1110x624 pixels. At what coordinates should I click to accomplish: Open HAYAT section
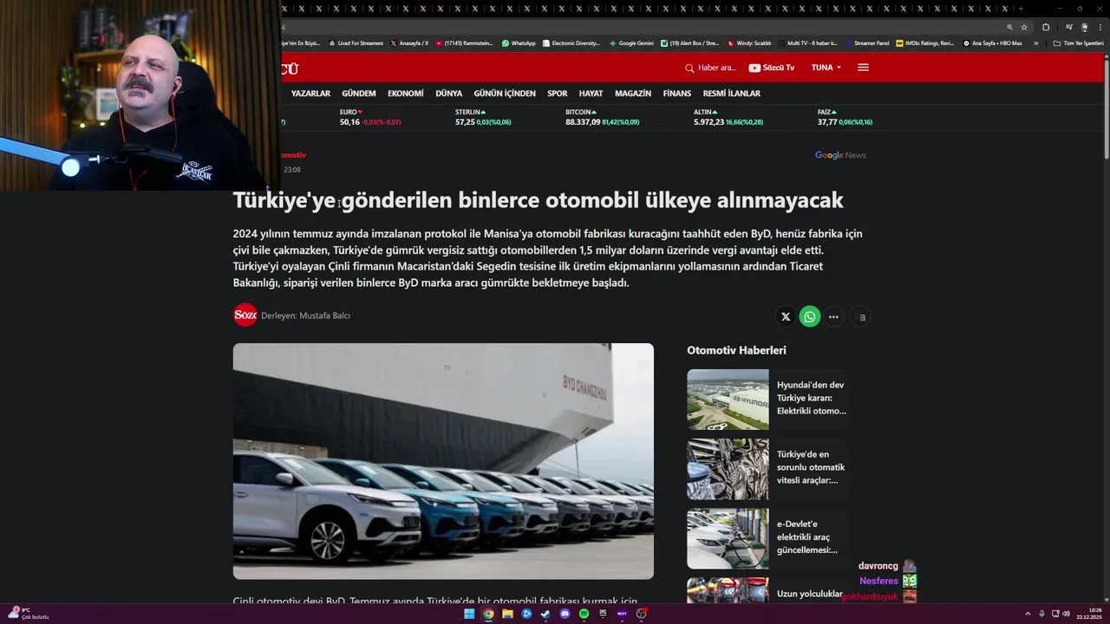point(591,94)
